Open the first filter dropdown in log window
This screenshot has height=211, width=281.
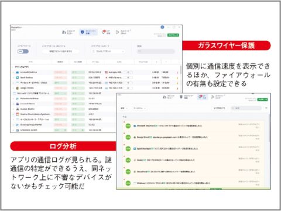click(x=124, y=108)
